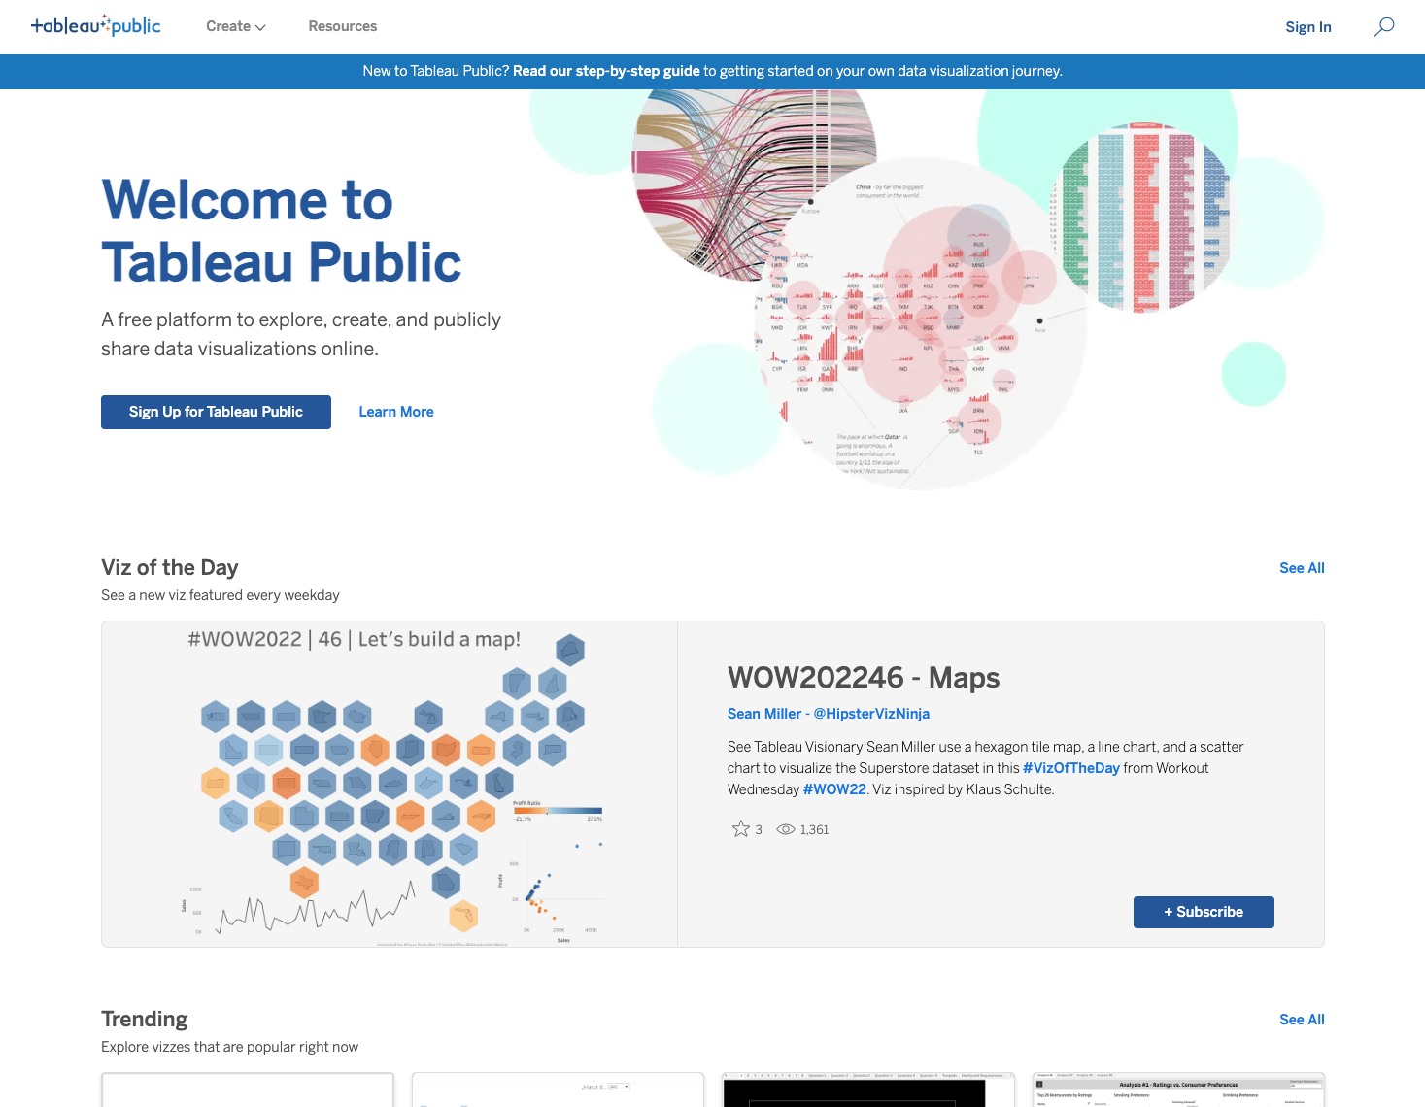Click the #VizOfTheDay hashtag link
The height and width of the screenshot is (1107, 1425).
[x=1071, y=768]
